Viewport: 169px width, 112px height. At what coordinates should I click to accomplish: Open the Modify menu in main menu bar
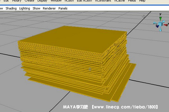[17, 1]
